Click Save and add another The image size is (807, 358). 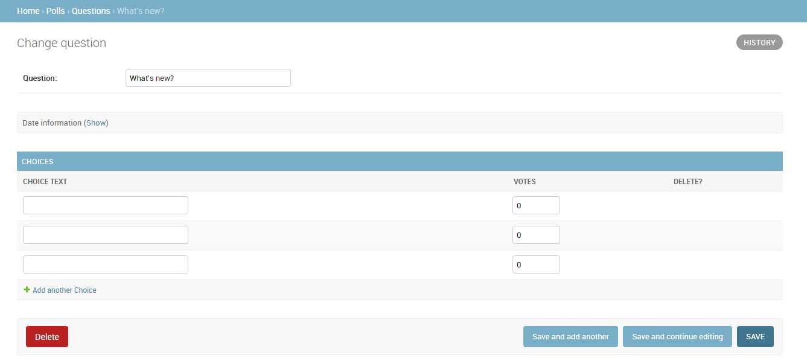[x=570, y=337]
